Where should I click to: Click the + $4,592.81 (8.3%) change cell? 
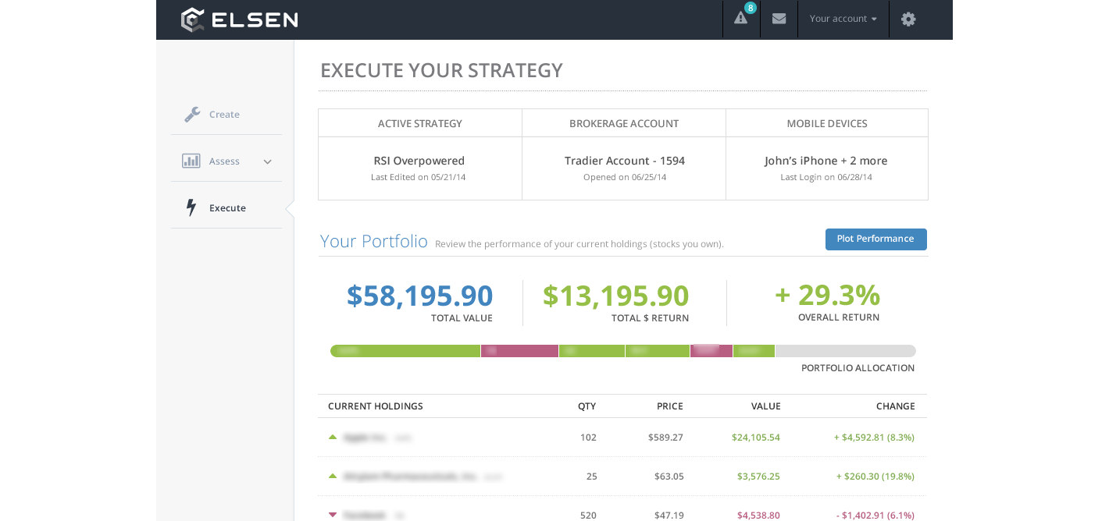(x=874, y=438)
